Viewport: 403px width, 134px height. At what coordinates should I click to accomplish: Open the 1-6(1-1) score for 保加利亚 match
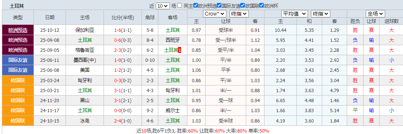coord(123,30)
